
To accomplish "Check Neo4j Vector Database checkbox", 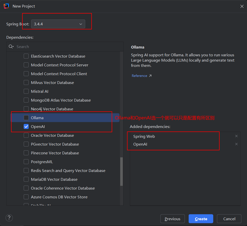I will click(x=26, y=109).
